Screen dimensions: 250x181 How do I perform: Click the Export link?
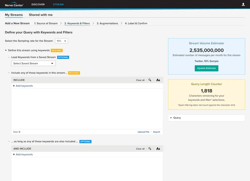point(157,132)
